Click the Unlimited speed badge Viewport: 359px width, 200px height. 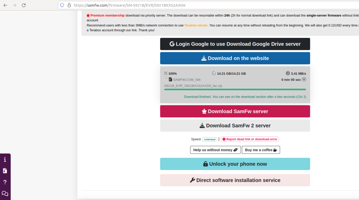[210, 139]
